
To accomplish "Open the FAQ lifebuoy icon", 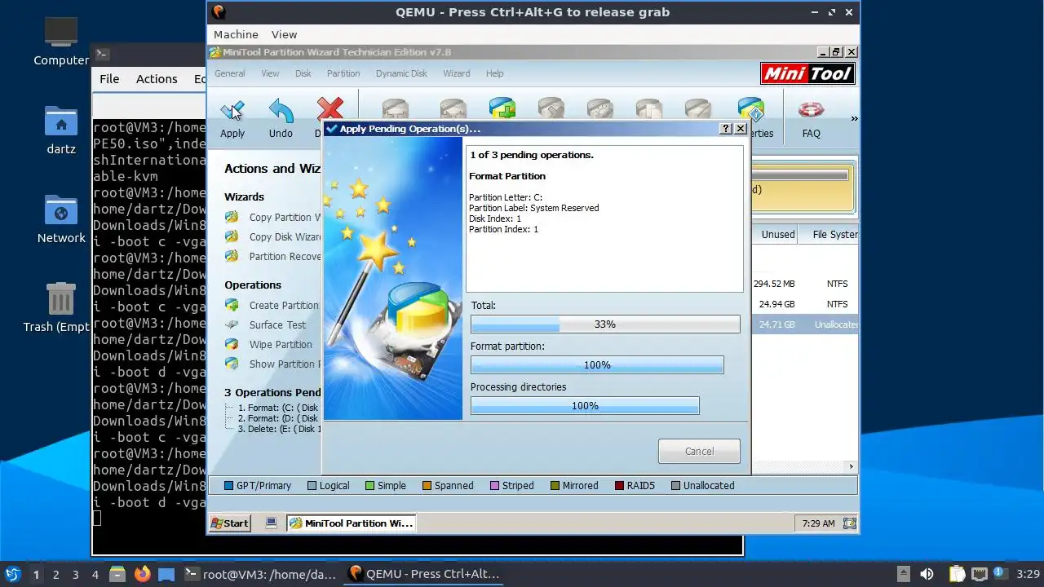I will click(x=811, y=109).
